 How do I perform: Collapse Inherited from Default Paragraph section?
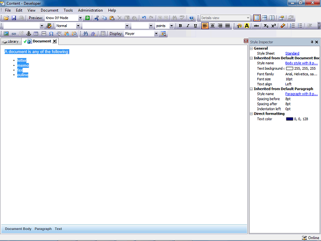(251, 89)
